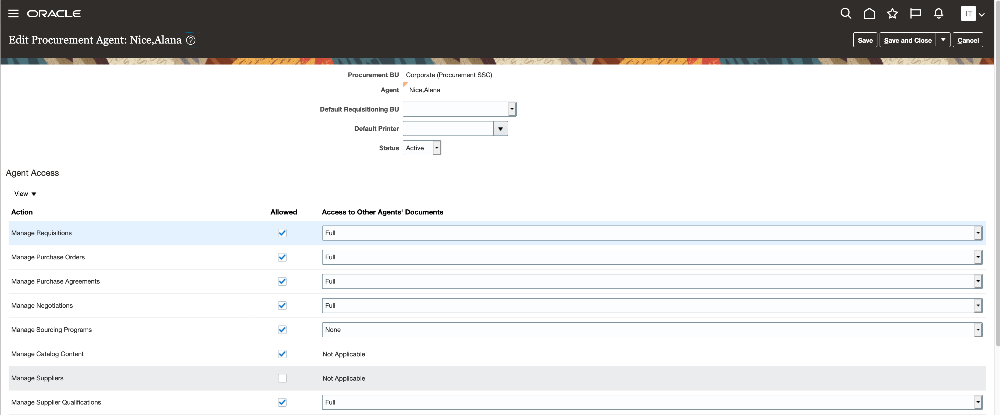
Task: Expand Save and Close options arrow
Action: [x=943, y=40]
